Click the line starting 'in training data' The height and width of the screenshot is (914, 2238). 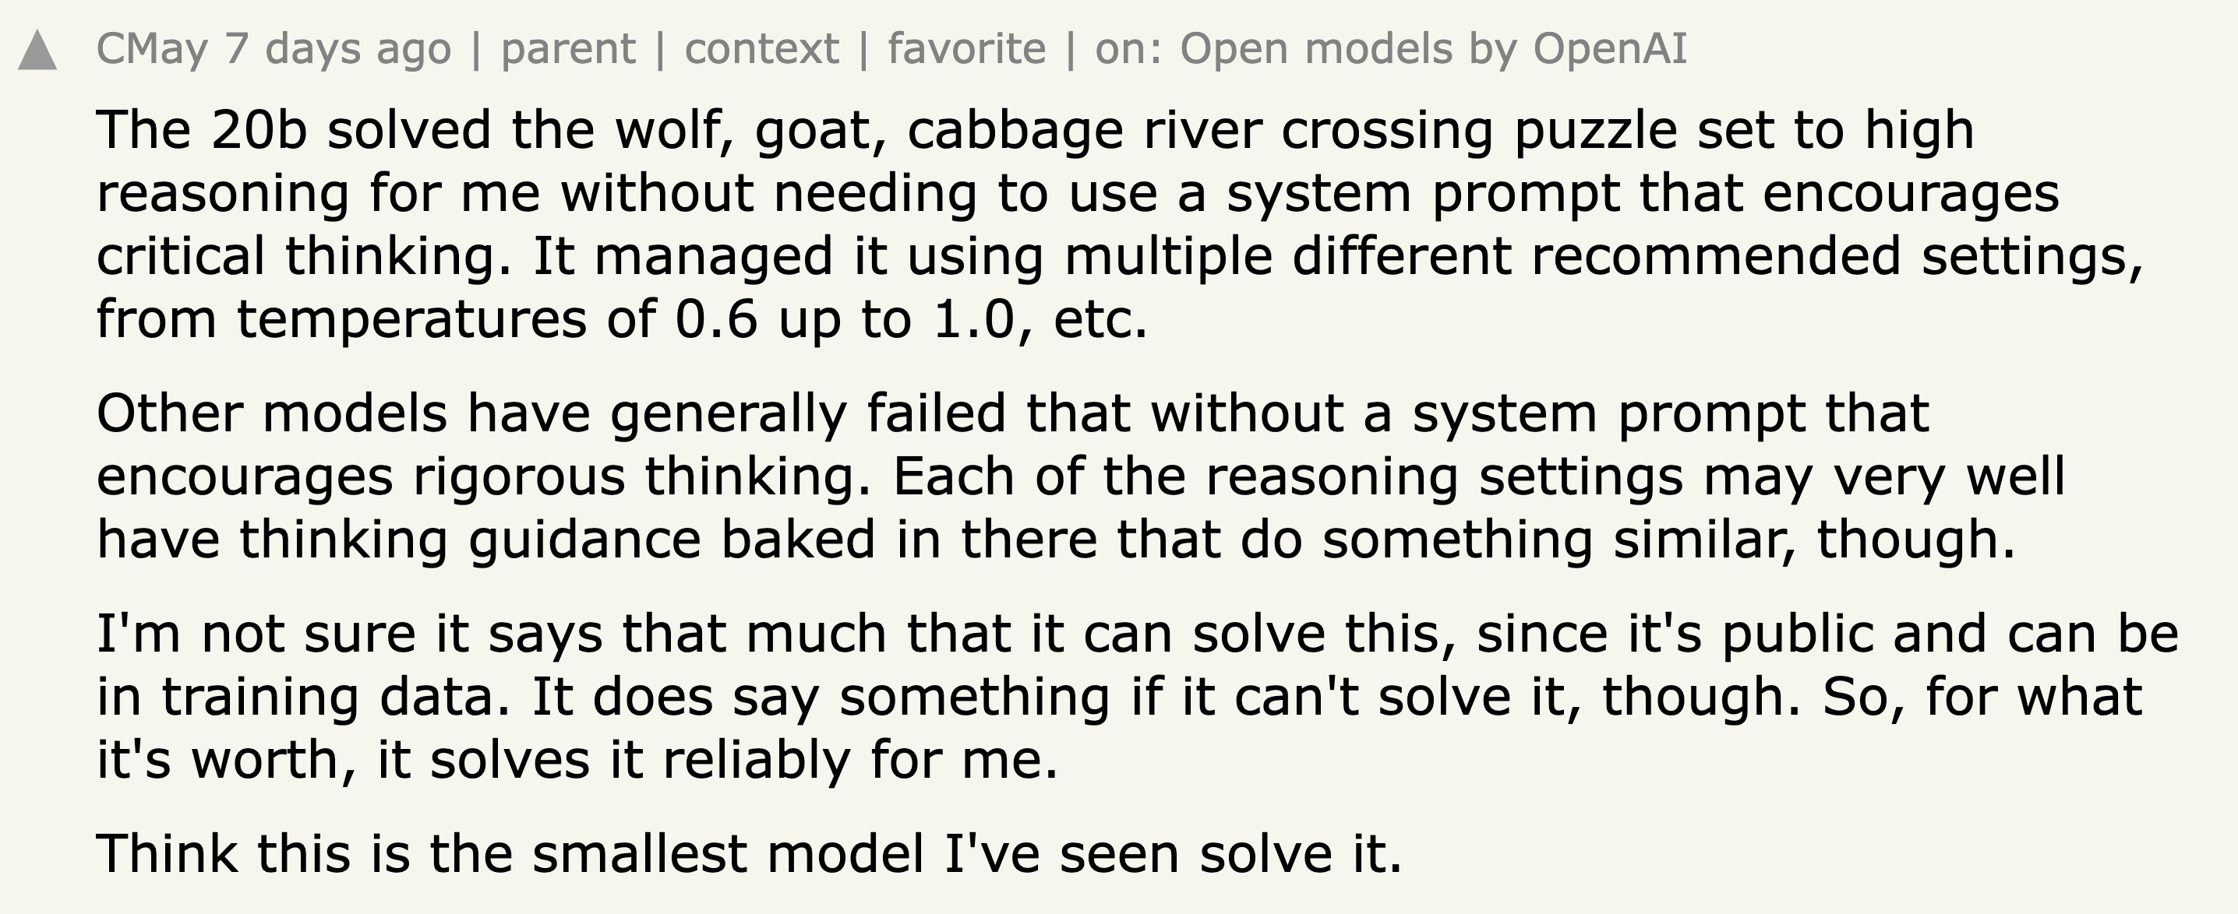click(x=1119, y=698)
